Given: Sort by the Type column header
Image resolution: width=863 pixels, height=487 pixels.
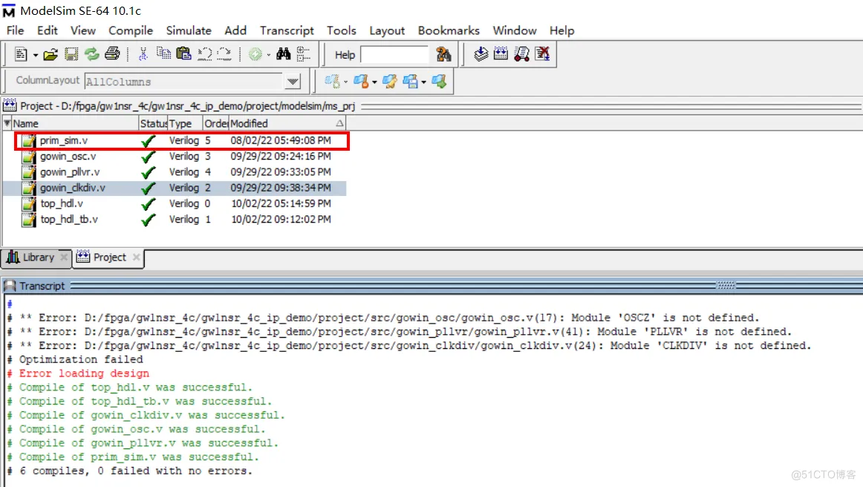Looking at the screenshot, I should click(x=186, y=123).
